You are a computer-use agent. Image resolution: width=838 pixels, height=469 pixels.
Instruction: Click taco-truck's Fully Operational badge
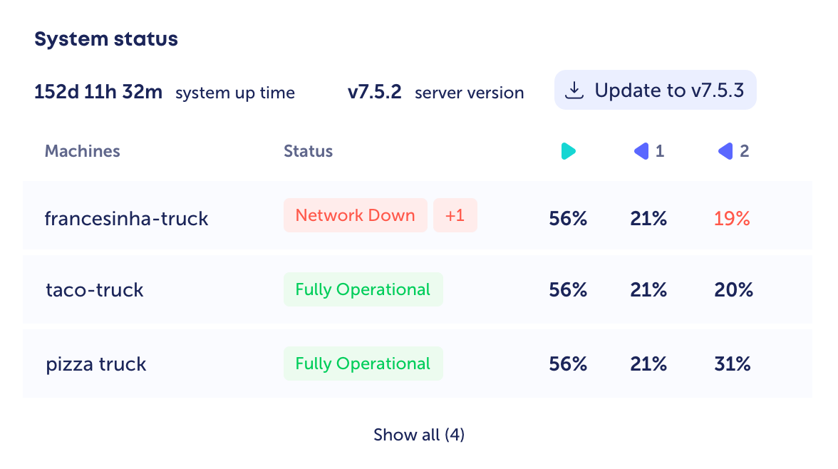(363, 289)
